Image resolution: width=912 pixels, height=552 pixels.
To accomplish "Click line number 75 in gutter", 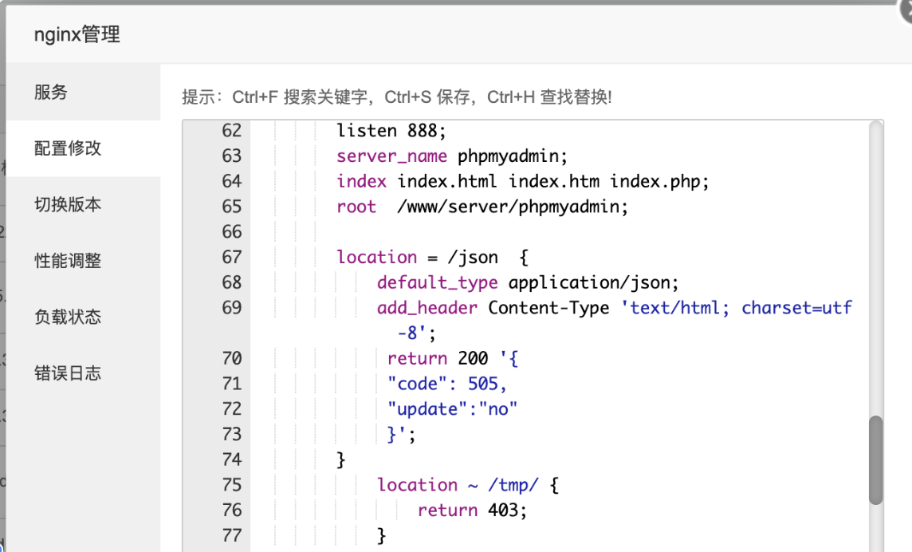I will point(231,484).
